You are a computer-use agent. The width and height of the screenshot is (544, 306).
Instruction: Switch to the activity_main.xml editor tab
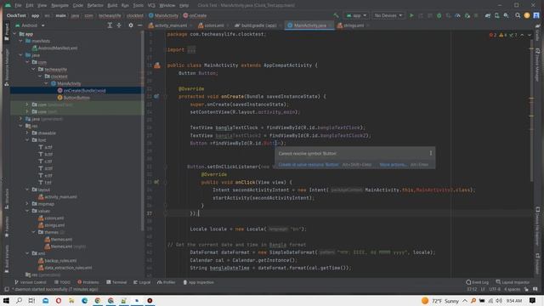pos(169,25)
